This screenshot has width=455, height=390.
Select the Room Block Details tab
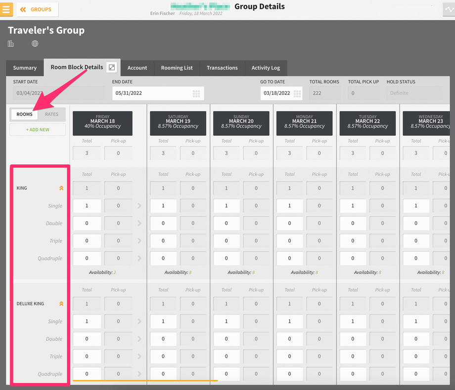coord(77,67)
